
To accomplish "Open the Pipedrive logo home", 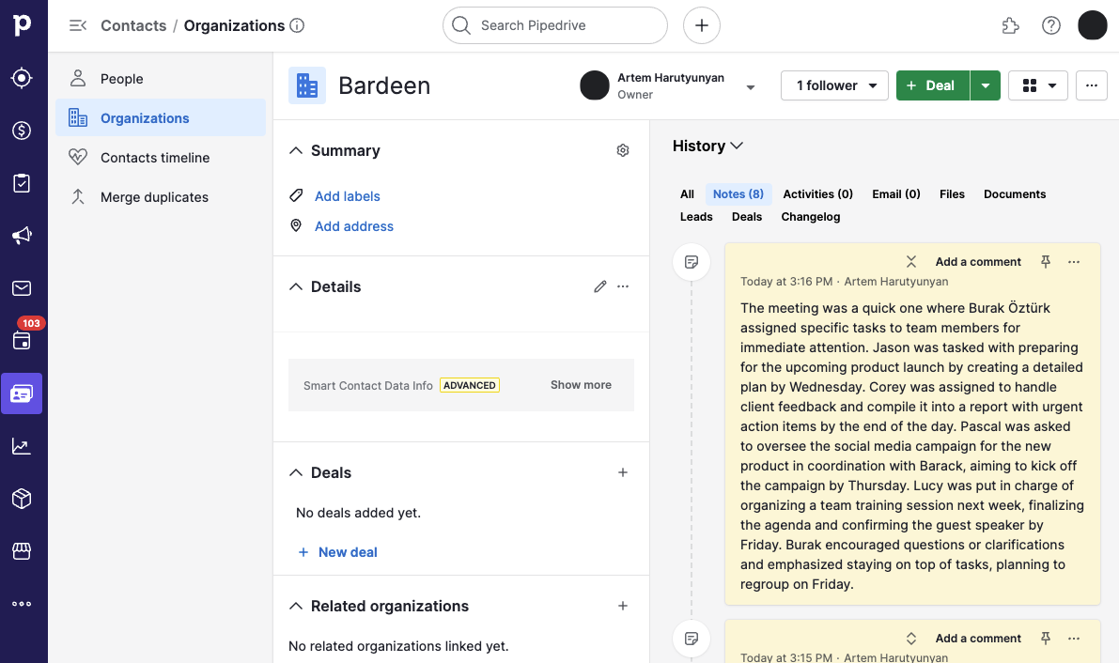I will coord(23,25).
